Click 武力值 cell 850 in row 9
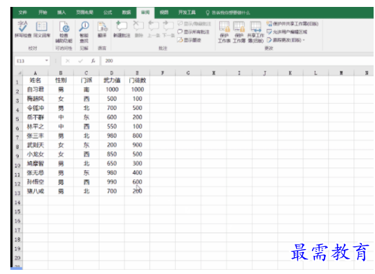 click(111, 154)
